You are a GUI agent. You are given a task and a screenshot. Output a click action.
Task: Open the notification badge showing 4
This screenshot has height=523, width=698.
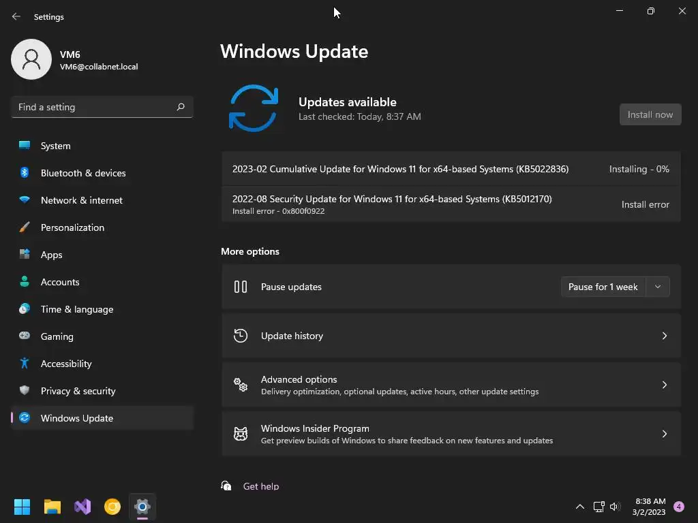[x=679, y=507]
